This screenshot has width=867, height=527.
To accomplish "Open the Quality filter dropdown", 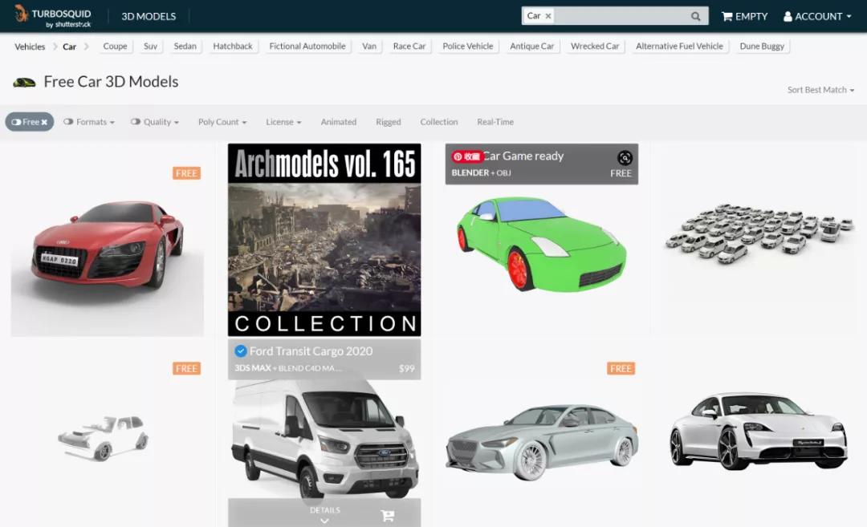I will click(x=155, y=122).
